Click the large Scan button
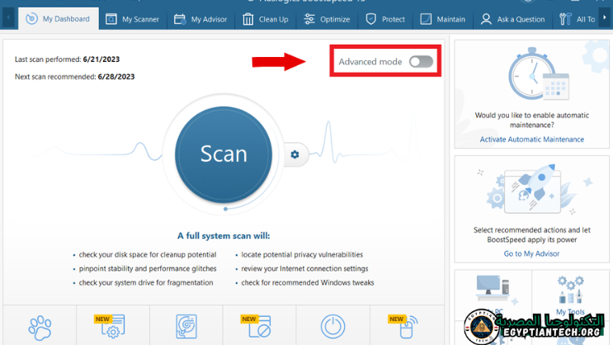The width and height of the screenshot is (613, 345). click(224, 154)
